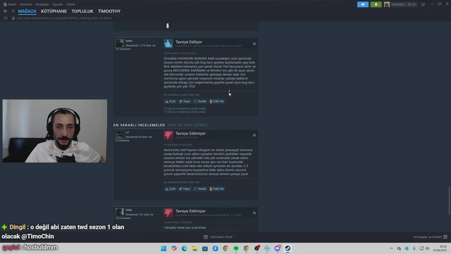The height and width of the screenshot is (254, 451).
Task: Open File Explorer from taskbar
Action: [x=194, y=248]
